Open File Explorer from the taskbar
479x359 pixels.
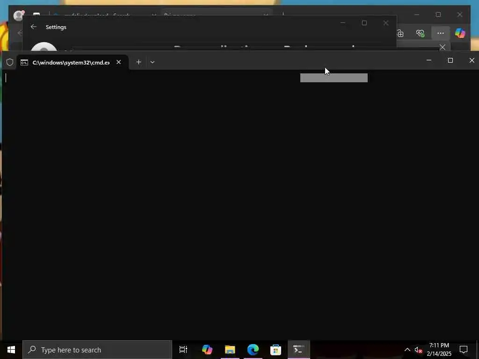(230, 350)
